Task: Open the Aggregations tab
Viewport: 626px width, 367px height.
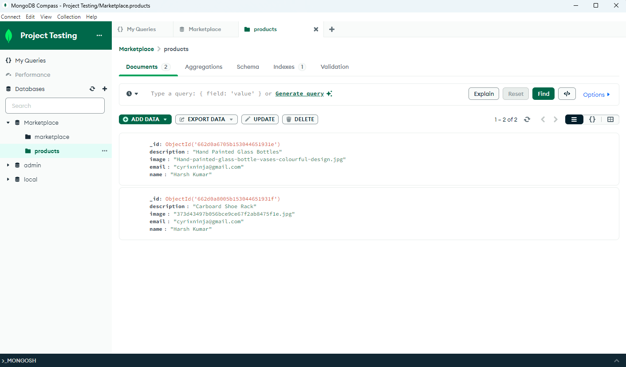Action: [204, 67]
